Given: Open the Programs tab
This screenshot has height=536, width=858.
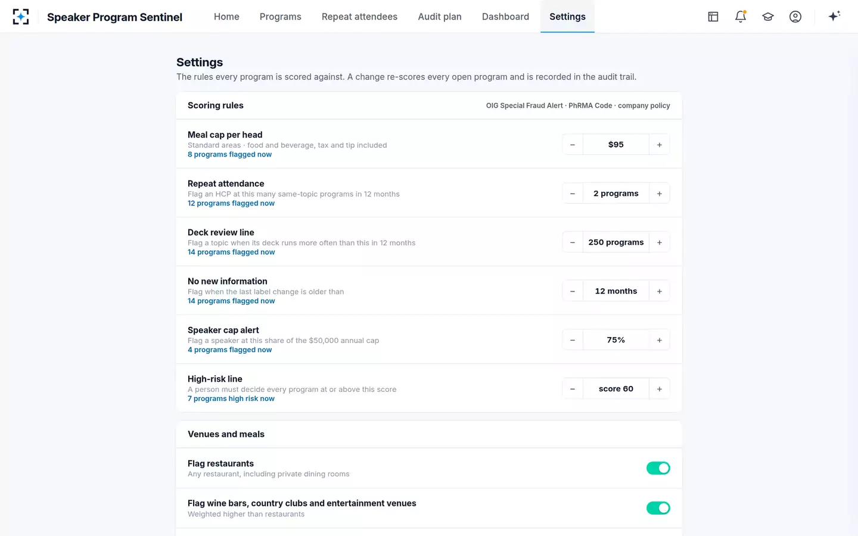Looking at the screenshot, I should [281, 17].
